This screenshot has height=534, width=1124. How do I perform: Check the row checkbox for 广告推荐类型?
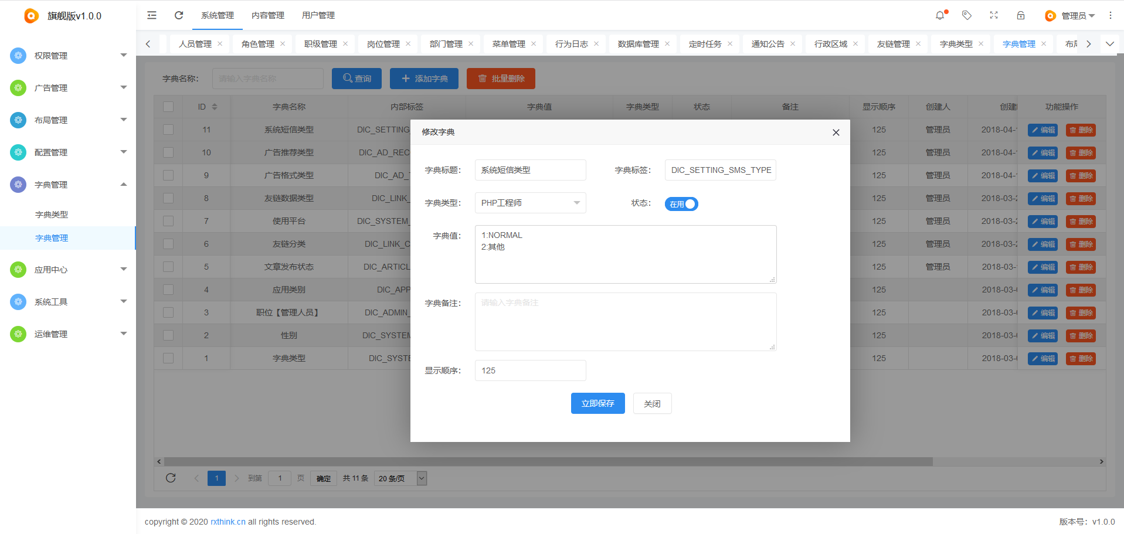(x=168, y=152)
